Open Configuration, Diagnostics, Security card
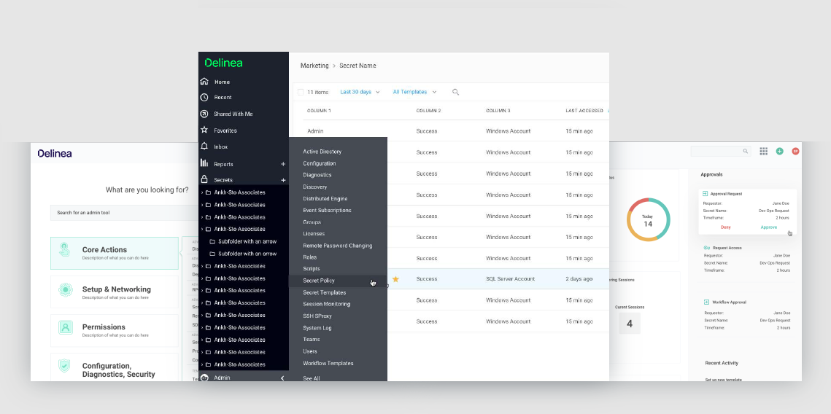Viewport: 831px width, 414px height. click(x=115, y=367)
